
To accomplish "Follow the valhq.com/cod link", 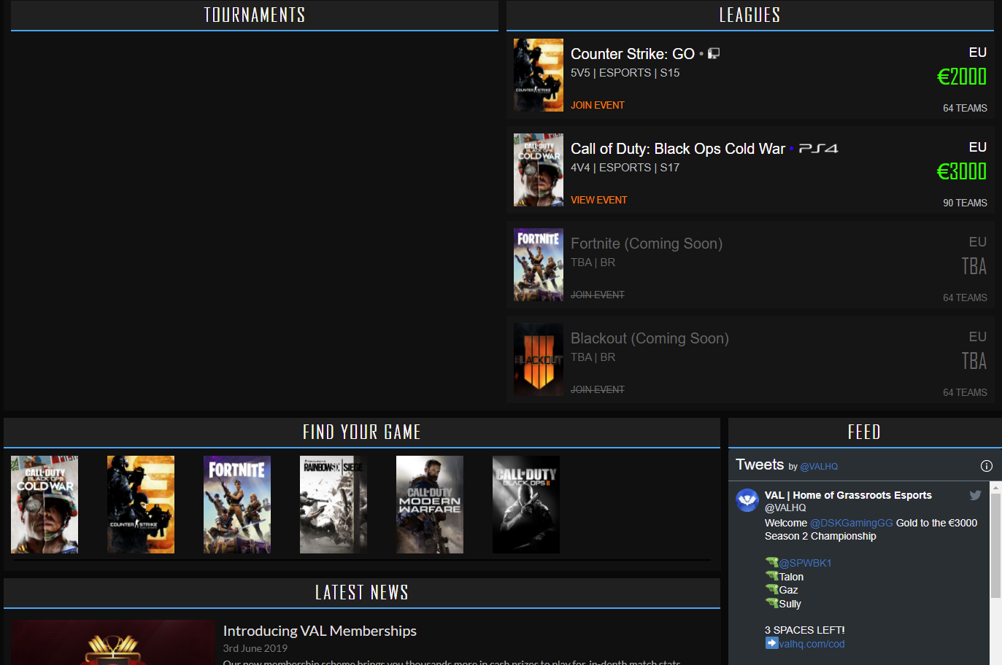I will (812, 644).
